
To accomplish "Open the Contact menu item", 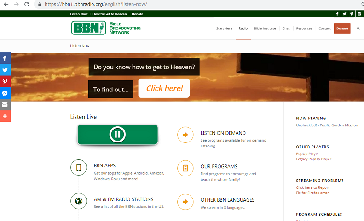I will [324, 28].
